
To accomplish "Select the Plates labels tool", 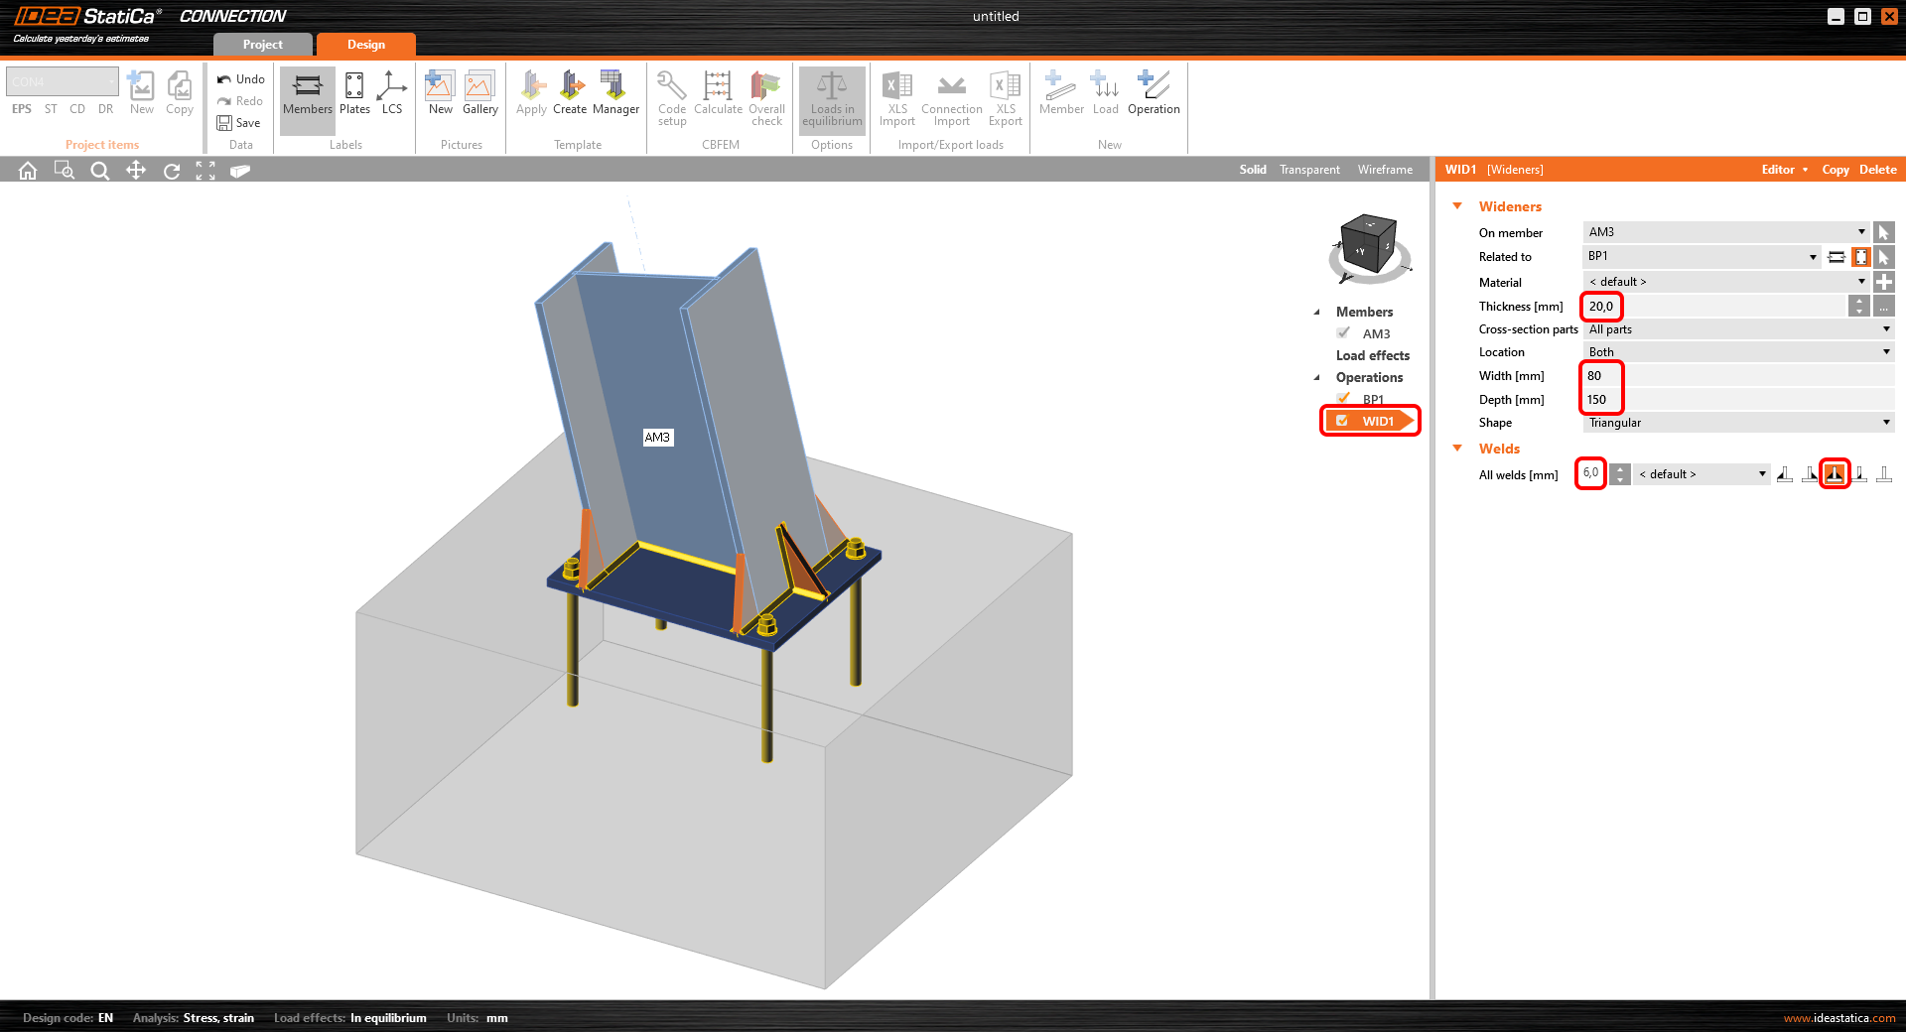I will tap(354, 94).
